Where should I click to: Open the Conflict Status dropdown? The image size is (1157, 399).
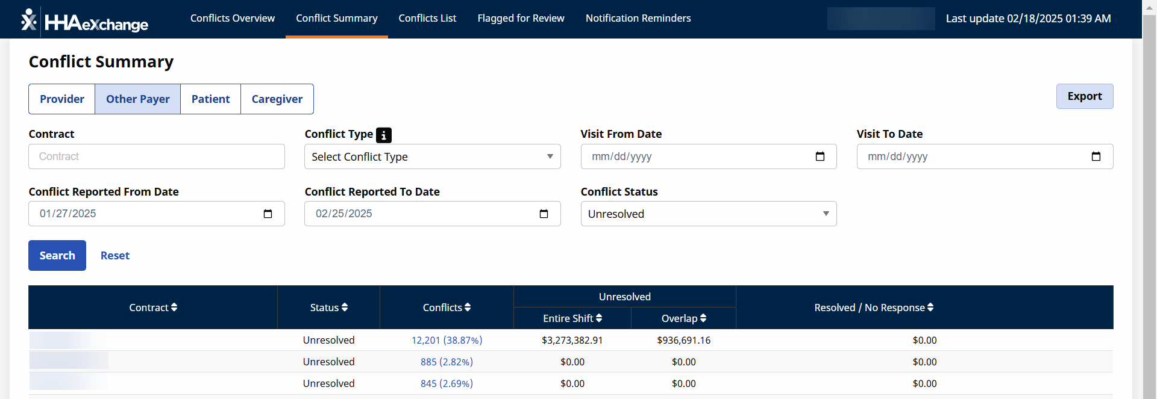708,214
